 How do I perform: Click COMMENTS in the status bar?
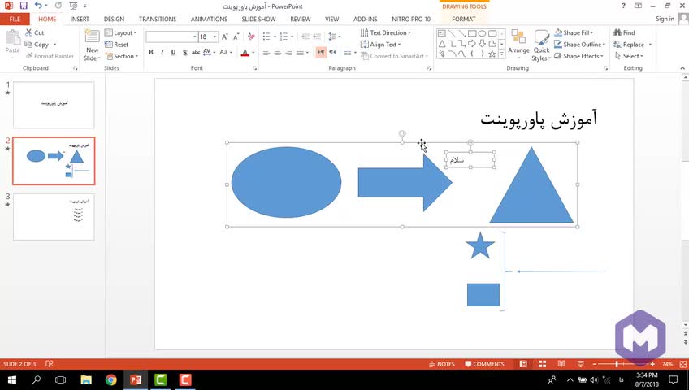(485, 364)
